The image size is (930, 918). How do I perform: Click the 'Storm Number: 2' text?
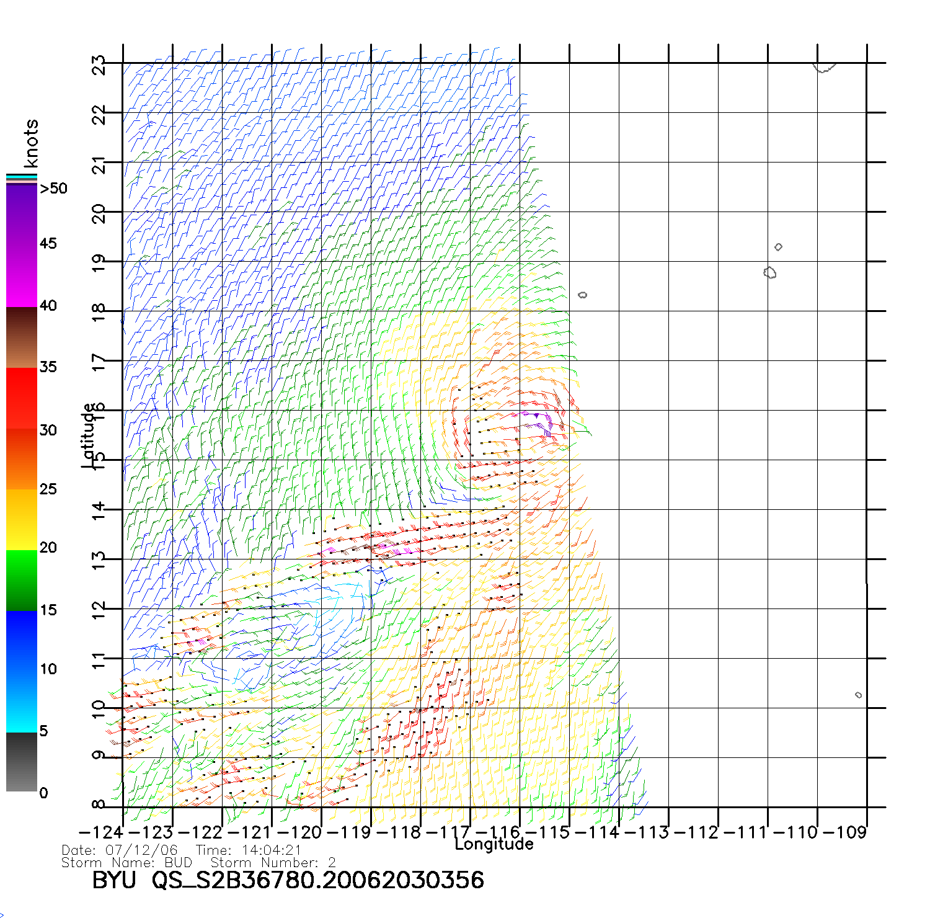(x=273, y=863)
